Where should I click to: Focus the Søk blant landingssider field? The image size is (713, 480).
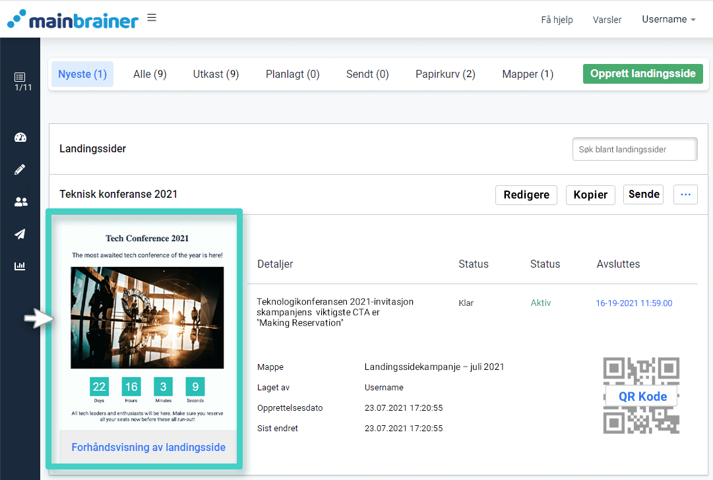[x=635, y=150]
